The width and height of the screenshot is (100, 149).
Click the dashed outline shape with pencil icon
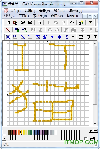[x=66, y=30]
